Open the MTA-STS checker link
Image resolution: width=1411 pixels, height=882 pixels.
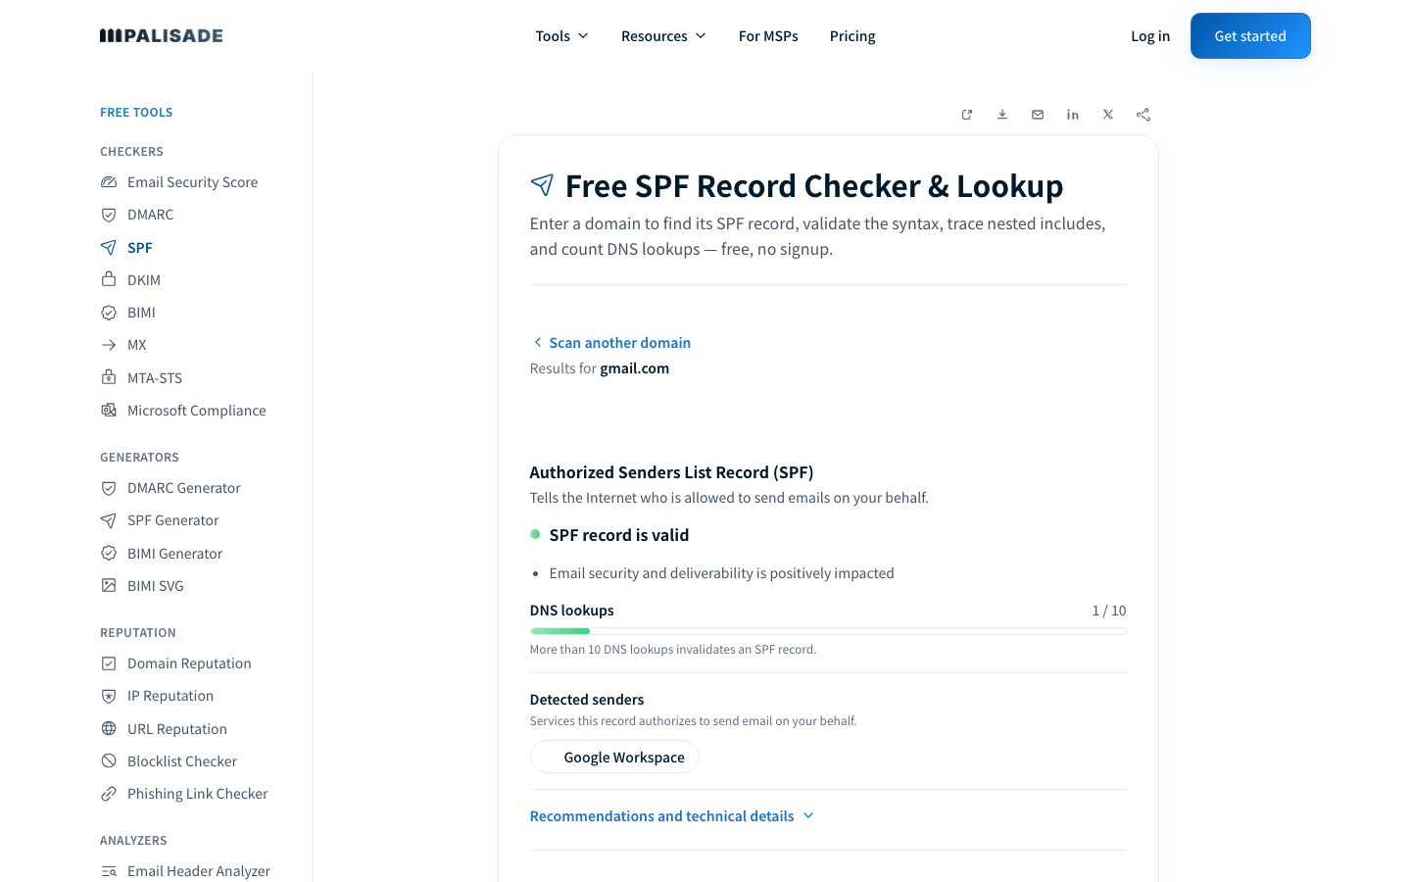[x=155, y=378]
